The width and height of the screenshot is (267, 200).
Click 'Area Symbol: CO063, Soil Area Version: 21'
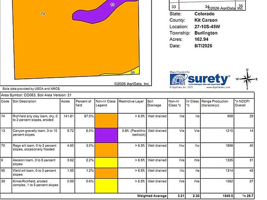coord(36,95)
